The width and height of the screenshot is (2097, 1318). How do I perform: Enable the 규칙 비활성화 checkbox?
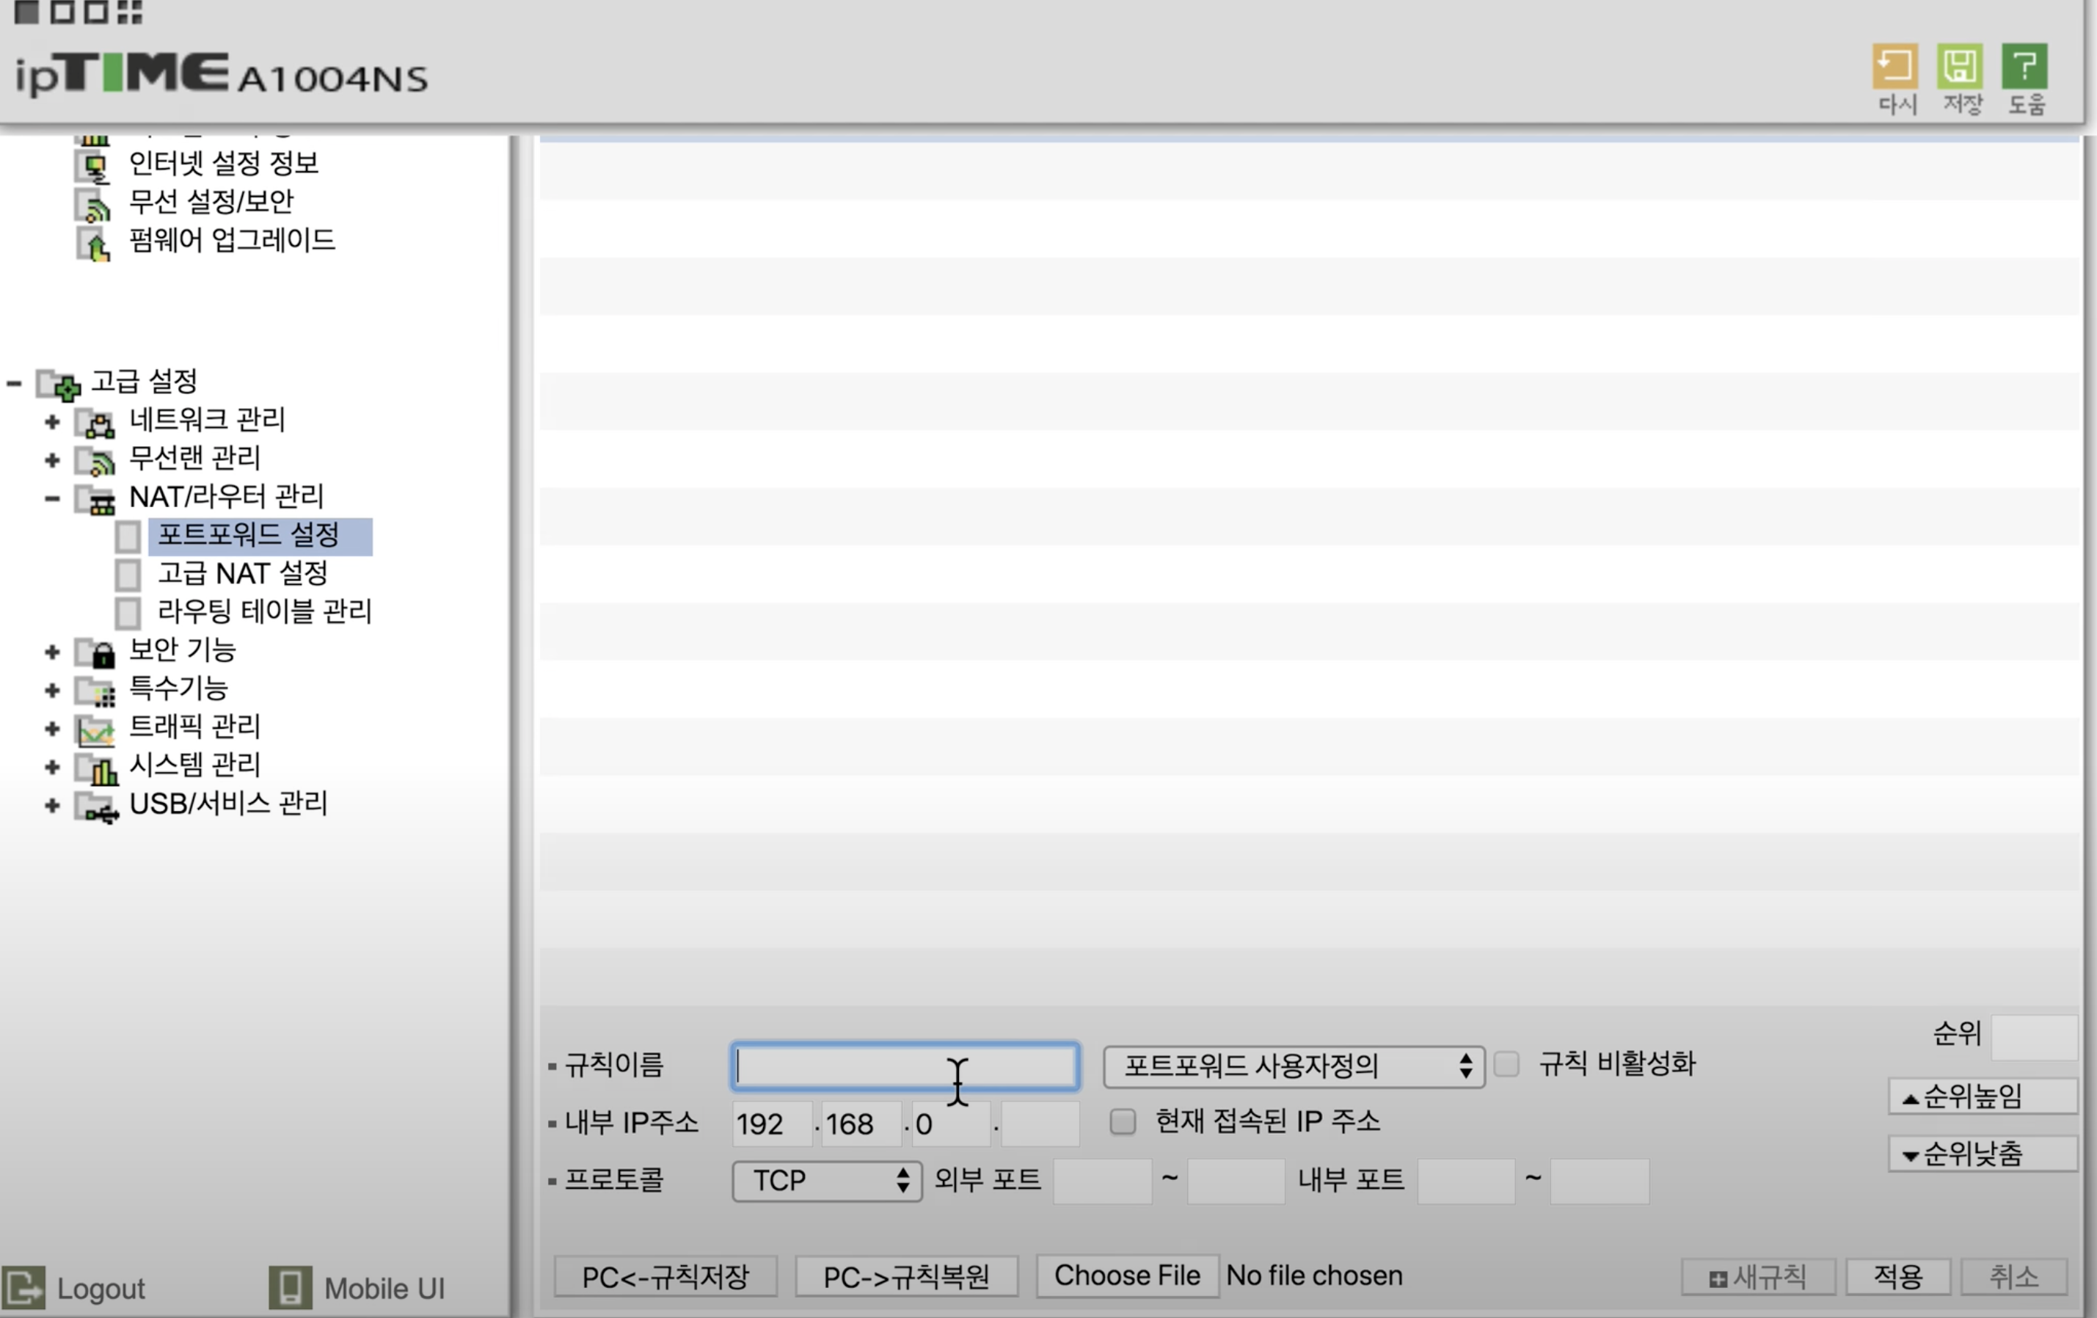(x=1506, y=1063)
